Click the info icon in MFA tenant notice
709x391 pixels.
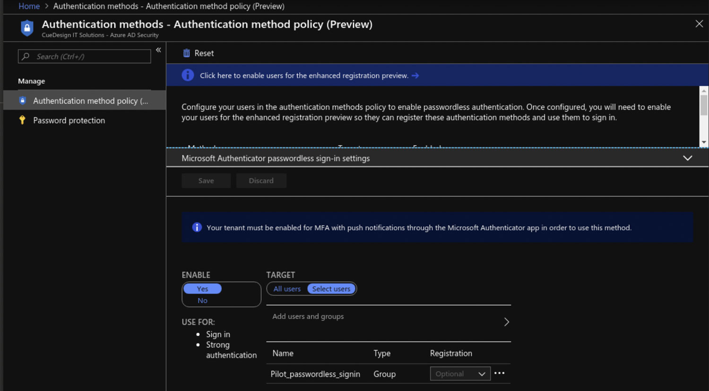click(x=197, y=227)
